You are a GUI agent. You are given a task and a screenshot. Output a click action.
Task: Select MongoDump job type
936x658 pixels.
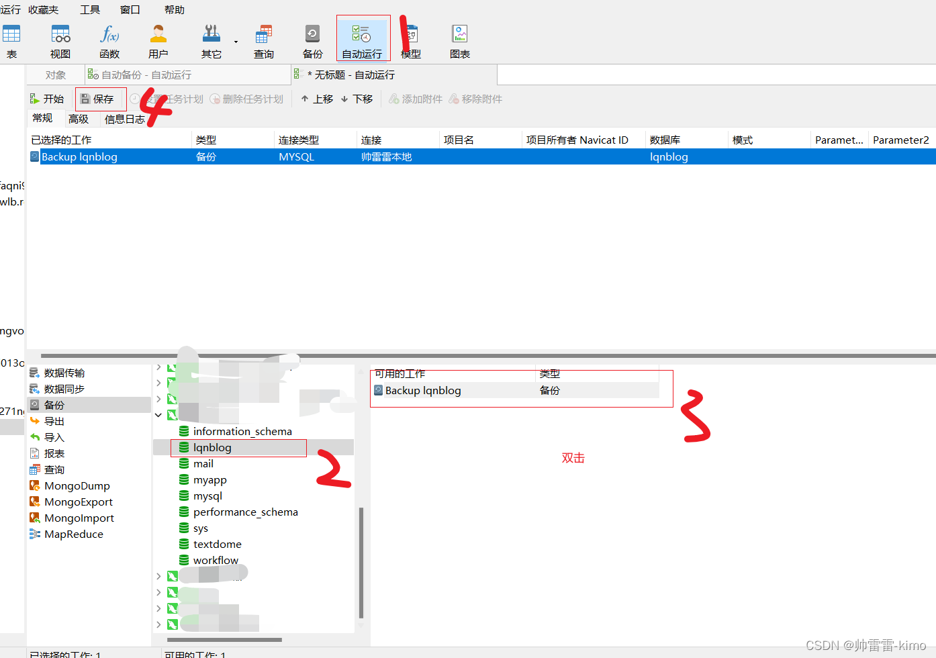(x=89, y=485)
